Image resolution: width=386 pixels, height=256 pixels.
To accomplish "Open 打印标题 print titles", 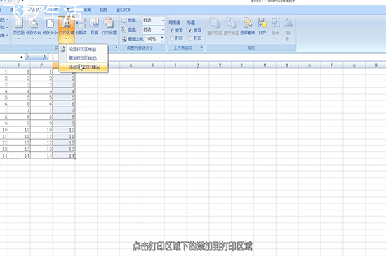I will tap(109, 27).
